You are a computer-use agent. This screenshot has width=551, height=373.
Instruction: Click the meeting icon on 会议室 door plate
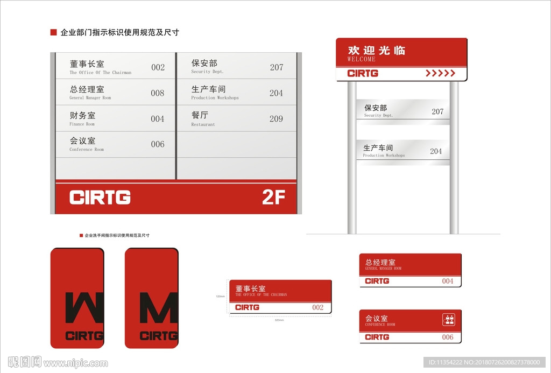point(449,320)
